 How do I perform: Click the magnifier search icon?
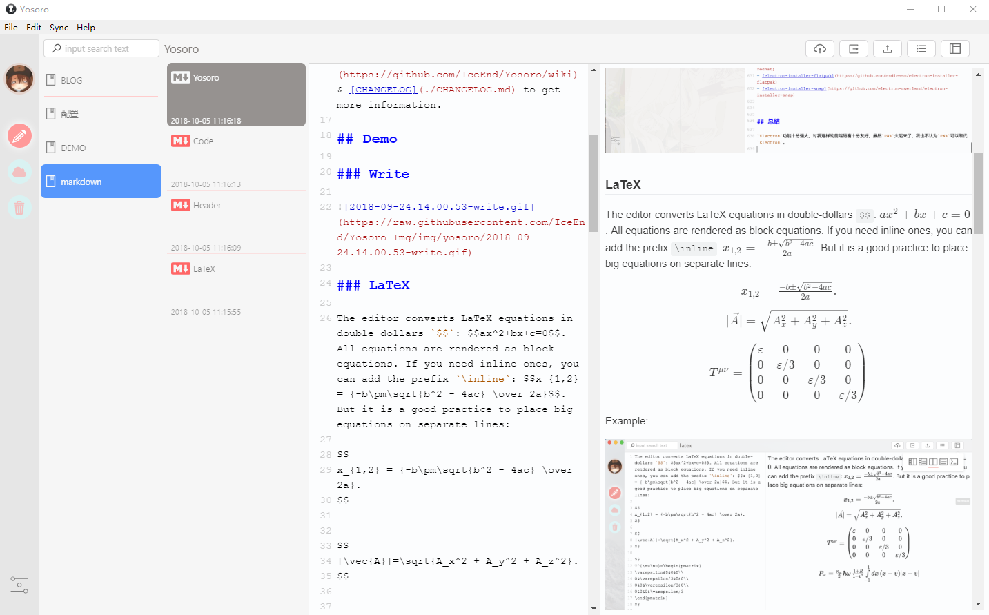coord(57,48)
